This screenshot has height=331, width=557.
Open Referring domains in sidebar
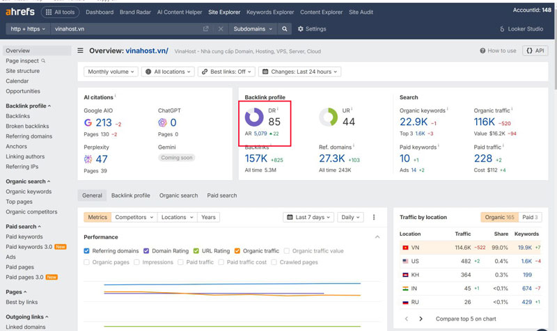(29, 136)
